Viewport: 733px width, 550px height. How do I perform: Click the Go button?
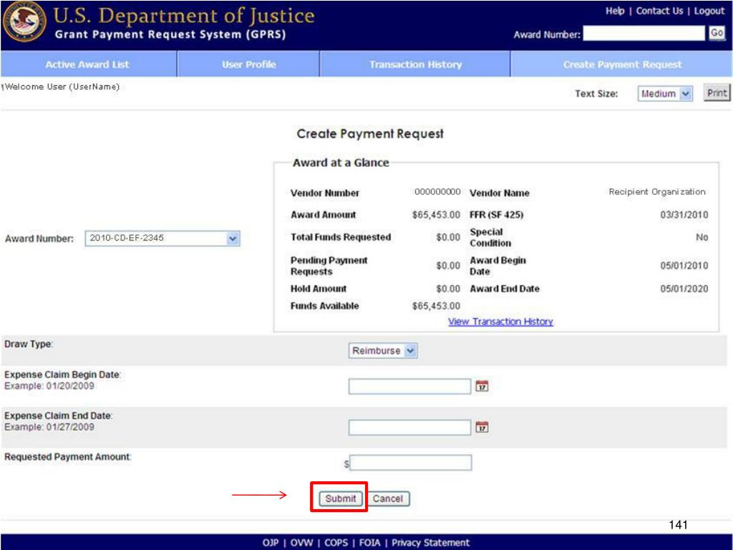click(x=717, y=33)
